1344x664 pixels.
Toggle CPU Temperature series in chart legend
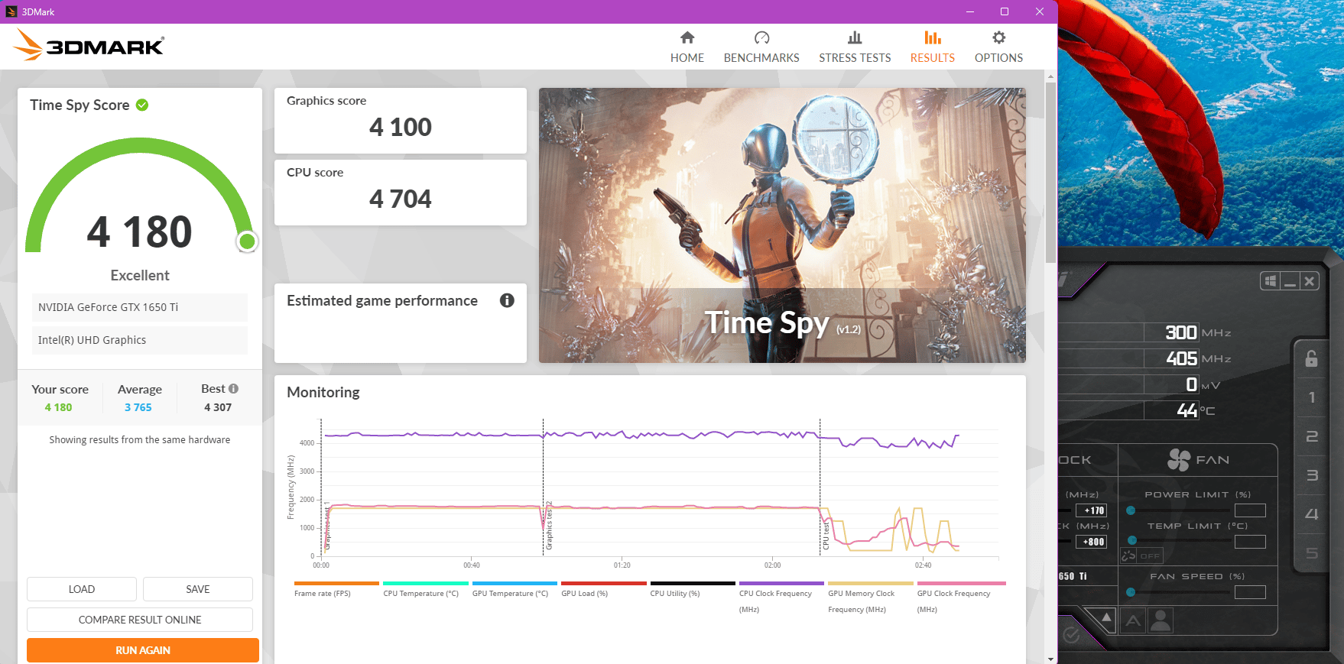pyautogui.click(x=425, y=590)
